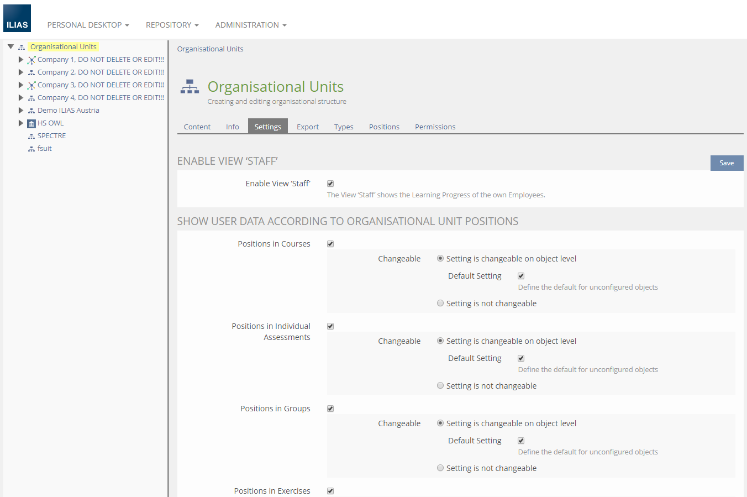Screen dimensions: 747x497
Task: Open the Repository dropdown menu
Action: tap(172, 25)
